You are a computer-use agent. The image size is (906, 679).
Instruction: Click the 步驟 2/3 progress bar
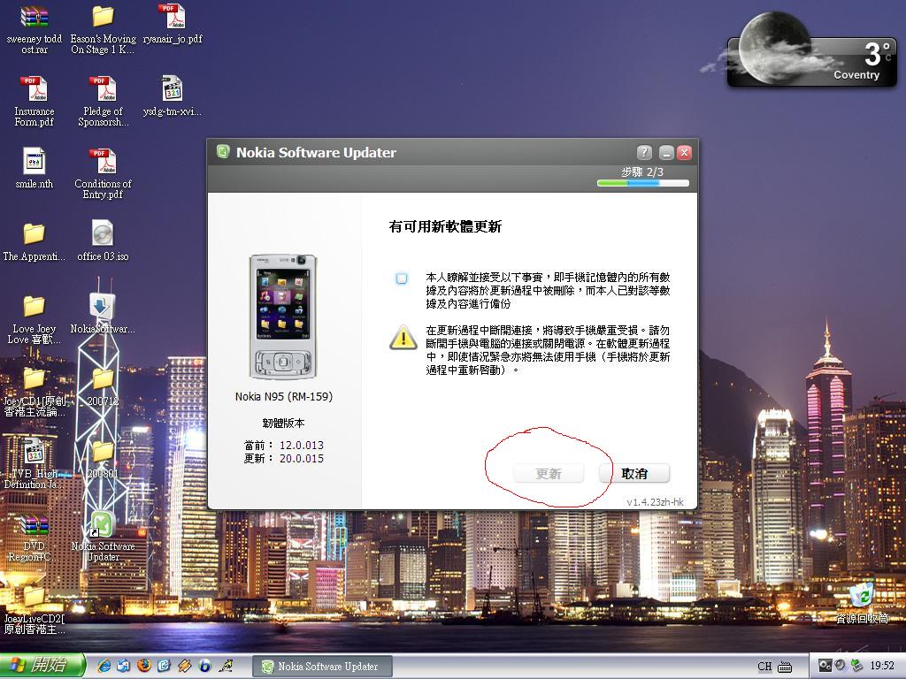tap(643, 182)
